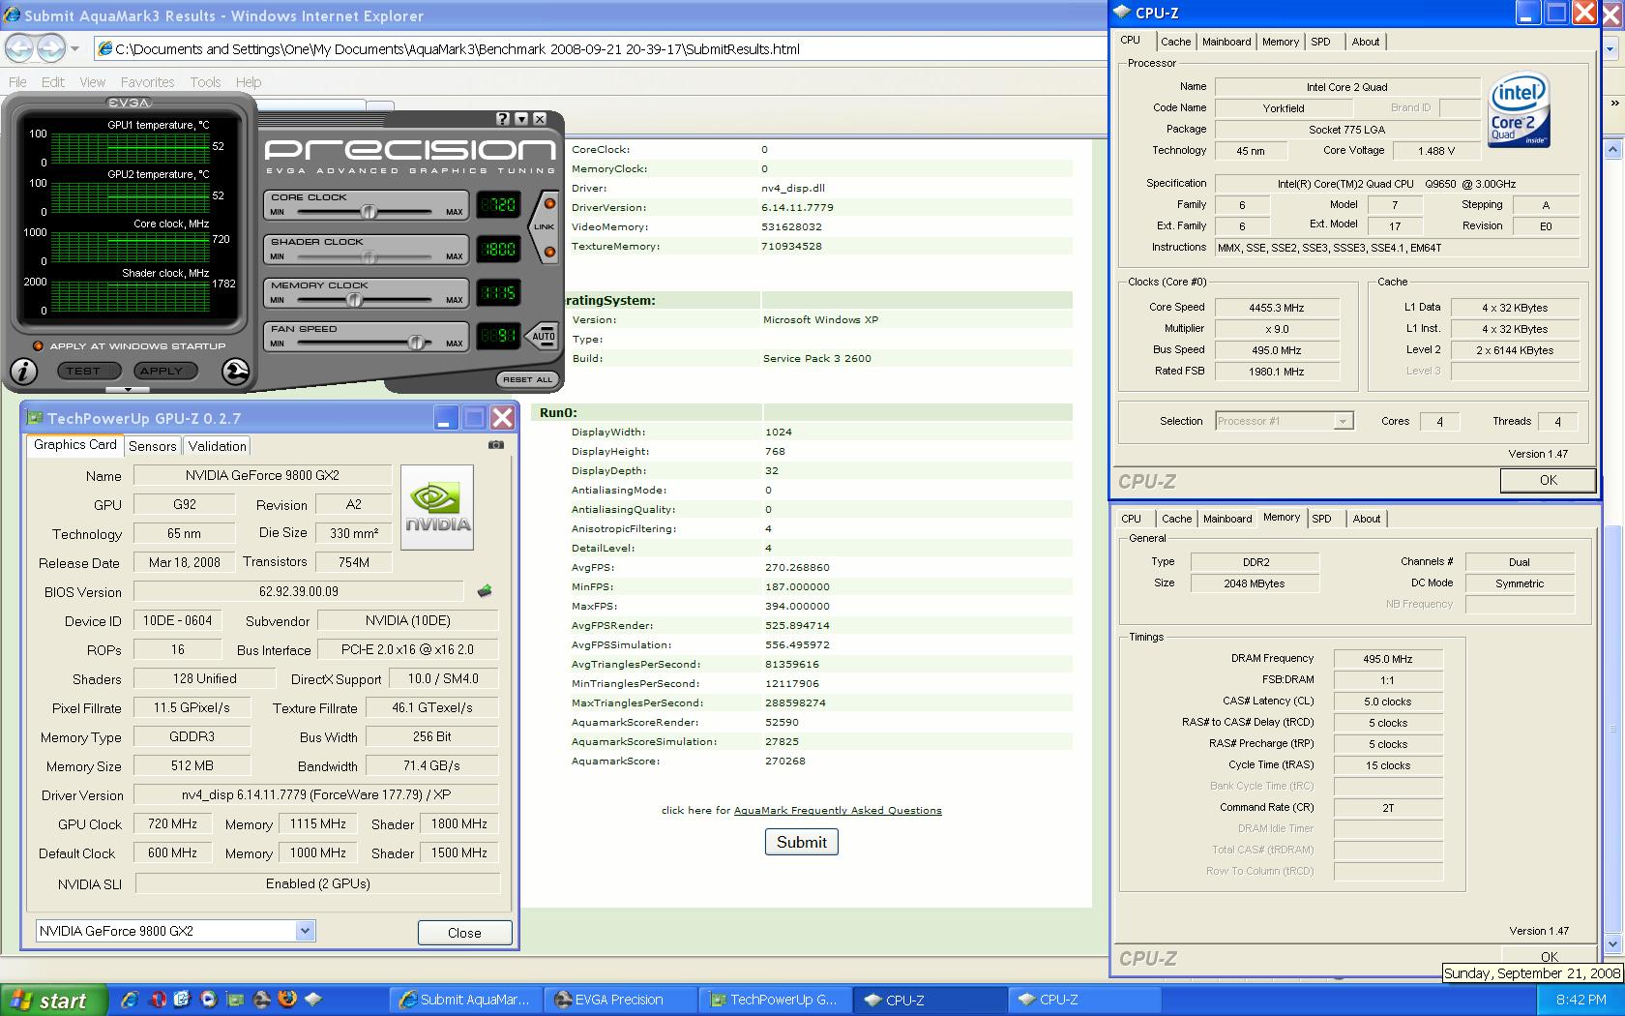Switch to Submit AquaMark taskbar button
The image size is (1625, 1016).
point(466,1000)
